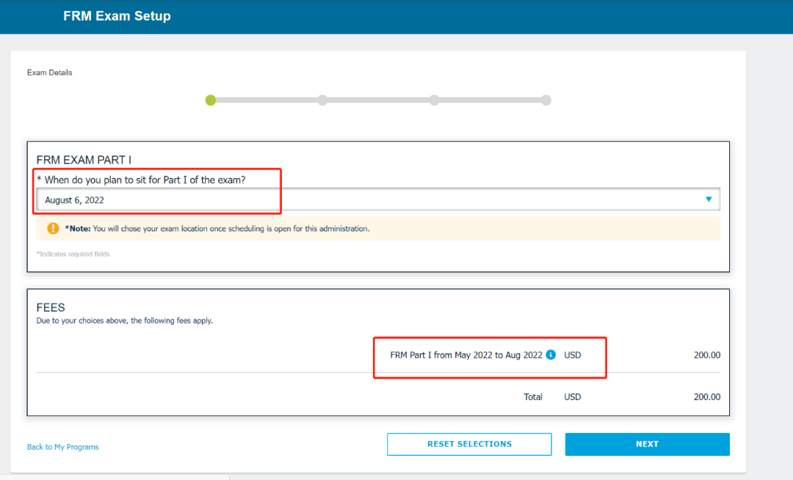Click the 'Indicates required fields' text
The image size is (793, 480).
click(73, 254)
